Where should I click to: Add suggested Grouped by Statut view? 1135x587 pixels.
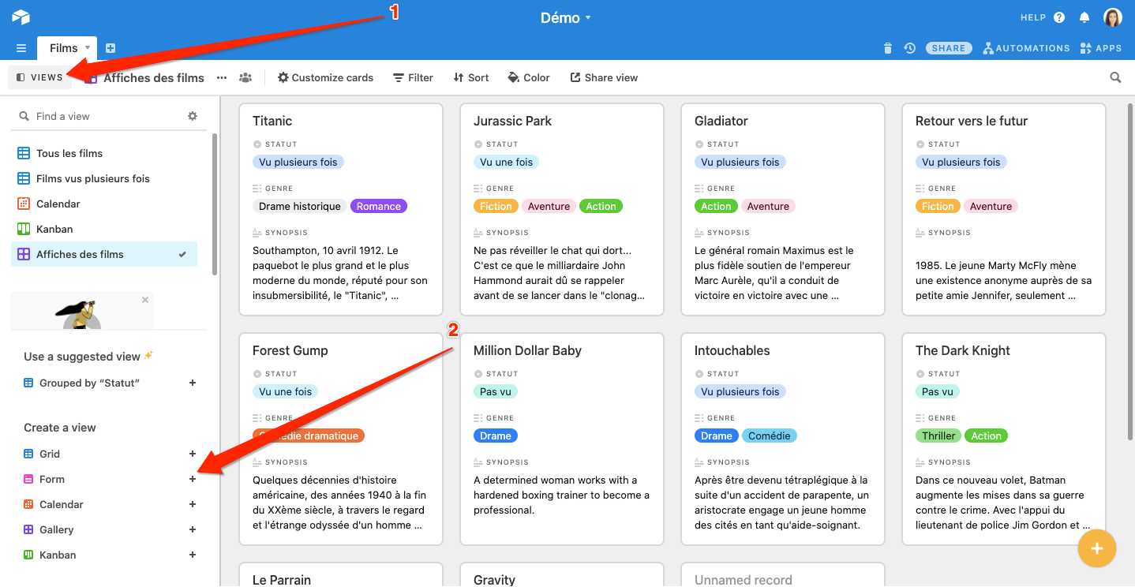pyautogui.click(x=193, y=383)
